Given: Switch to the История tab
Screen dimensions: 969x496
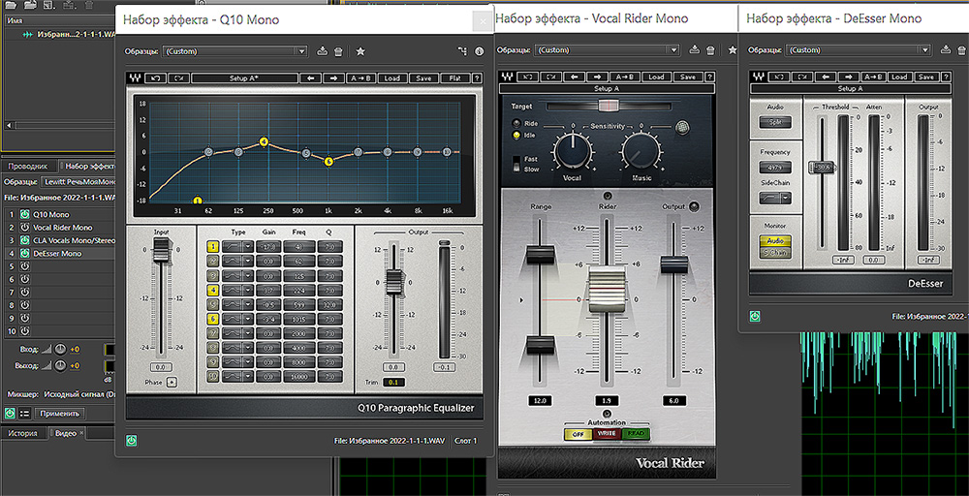Looking at the screenshot, I should (23, 433).
